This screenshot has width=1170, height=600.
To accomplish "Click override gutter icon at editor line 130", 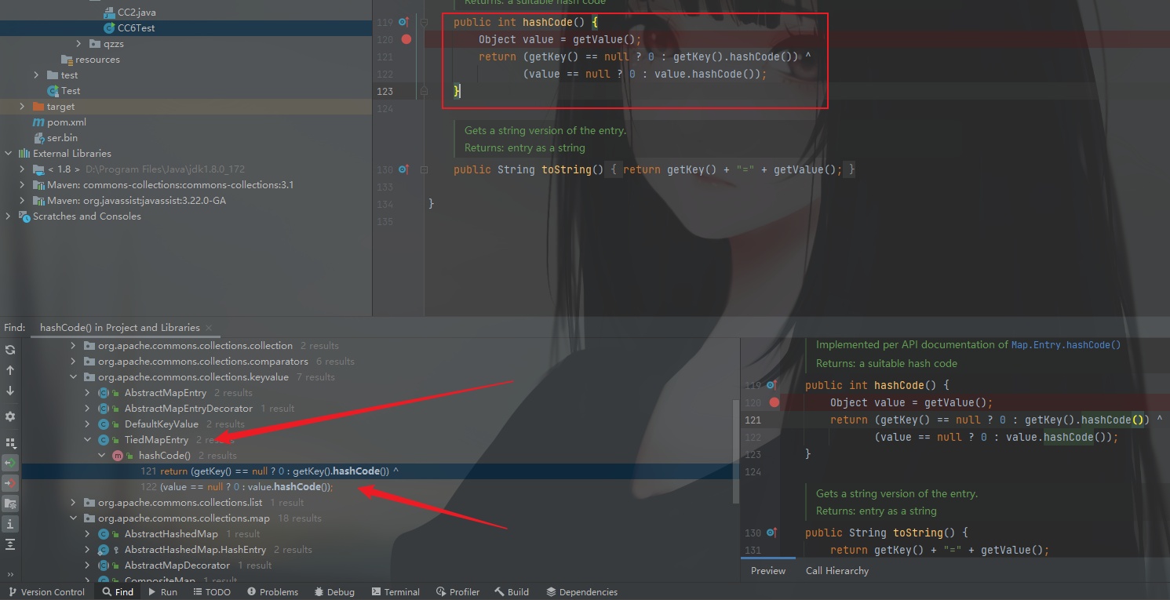I will point(403,169).
